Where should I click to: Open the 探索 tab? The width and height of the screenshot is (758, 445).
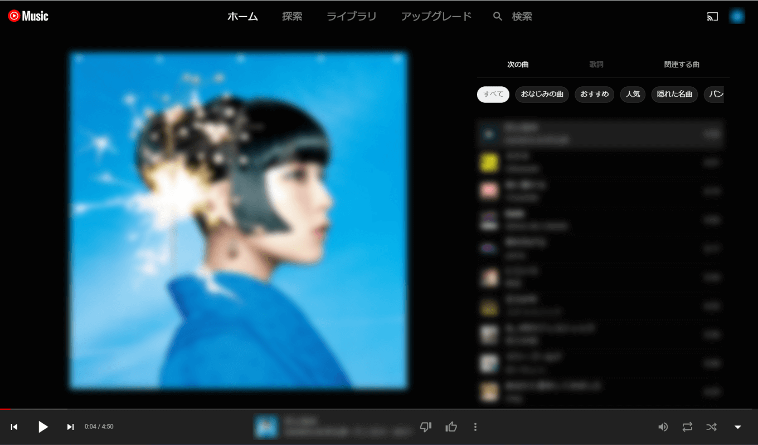tap(292, 17)
